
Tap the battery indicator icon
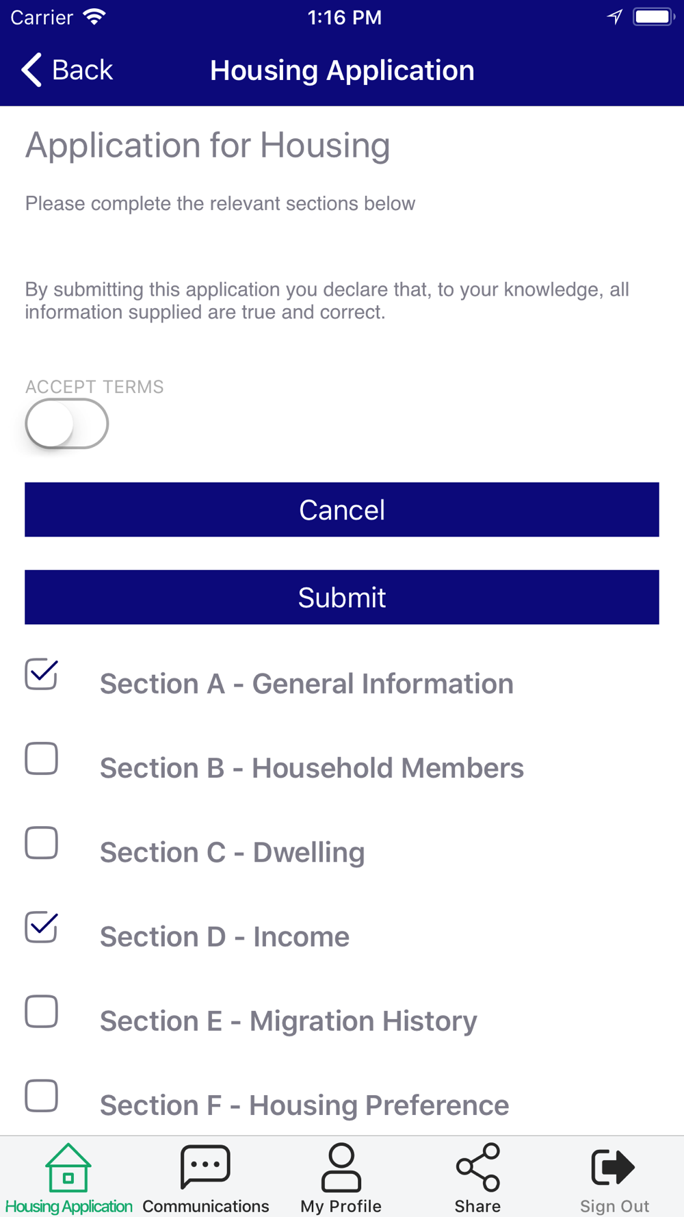(653, 17)
